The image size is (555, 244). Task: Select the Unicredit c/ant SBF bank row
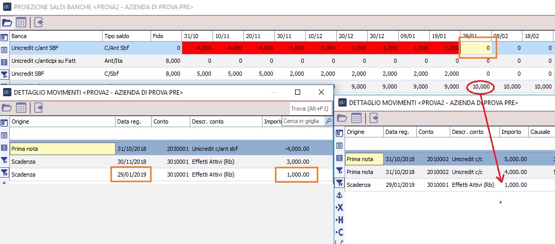pos(282,48)
